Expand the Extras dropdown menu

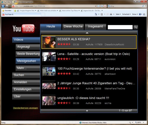tap(135, 14)
